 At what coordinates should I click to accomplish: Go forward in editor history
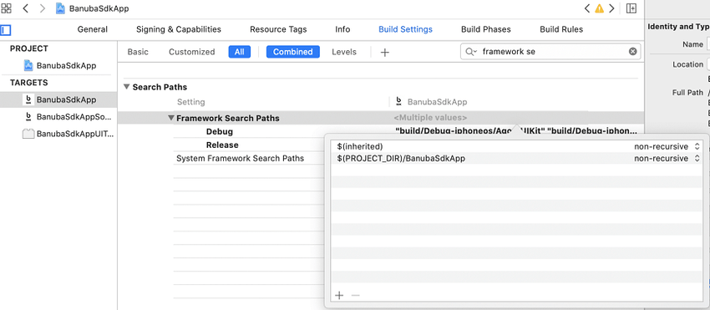[x=42, y=8]
